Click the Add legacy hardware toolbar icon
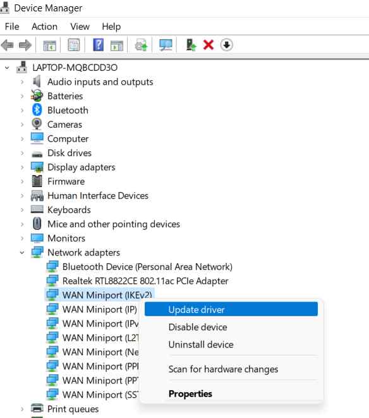369x418 pixels. click(191, 45)
